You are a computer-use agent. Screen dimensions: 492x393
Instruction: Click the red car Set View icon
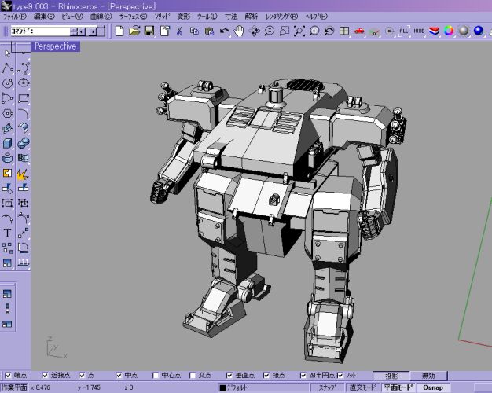359,31
